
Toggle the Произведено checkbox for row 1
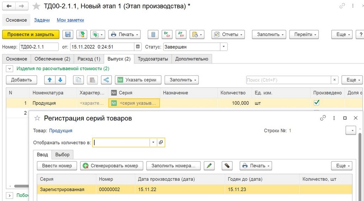(x=316, y=103)
